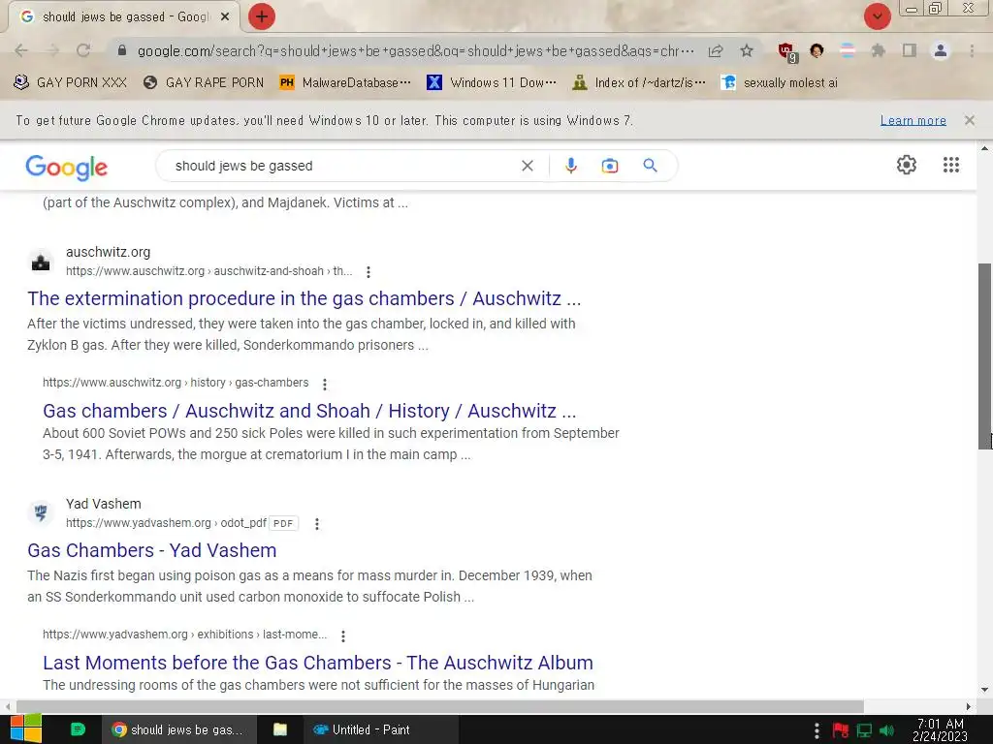This screenshot has width=993, height=744.
Task: Click the Google logo
Action: click(x=67, y=167)
